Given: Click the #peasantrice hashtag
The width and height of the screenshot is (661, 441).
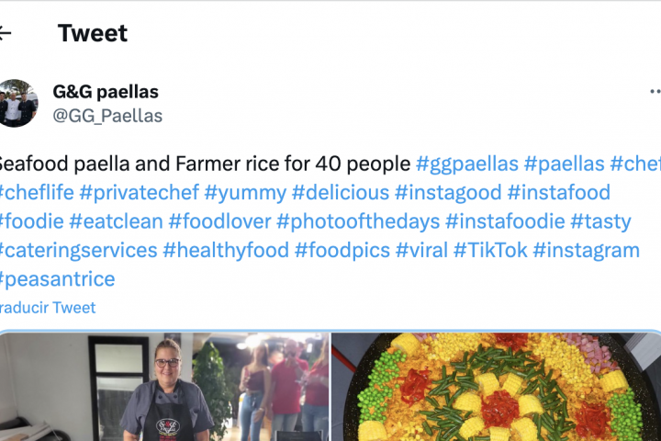Looking at the screenshot, I should 57,278.
